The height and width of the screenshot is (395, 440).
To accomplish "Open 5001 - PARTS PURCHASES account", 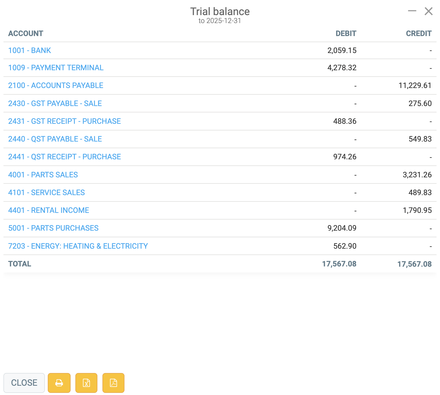I will 53,228.
